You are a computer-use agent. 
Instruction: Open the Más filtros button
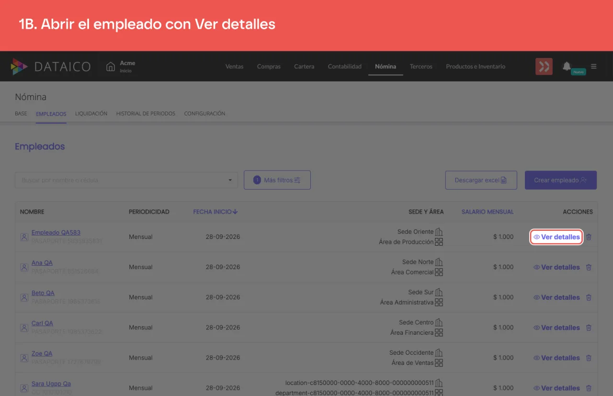tap(277, 180)
